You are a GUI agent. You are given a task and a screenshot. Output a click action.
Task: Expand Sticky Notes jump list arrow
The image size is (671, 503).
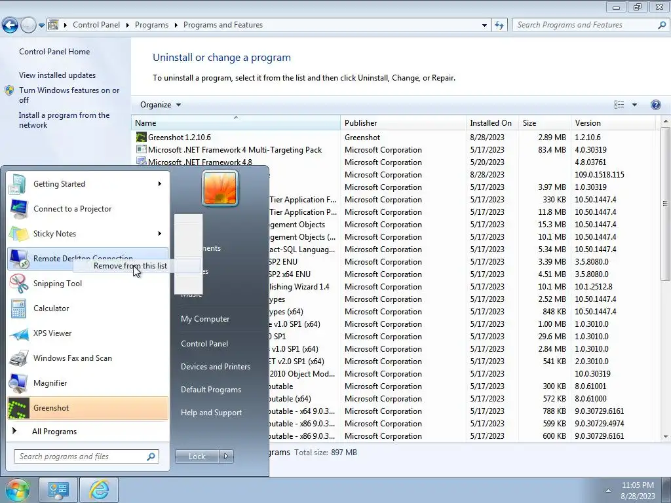tap(160, 234)
